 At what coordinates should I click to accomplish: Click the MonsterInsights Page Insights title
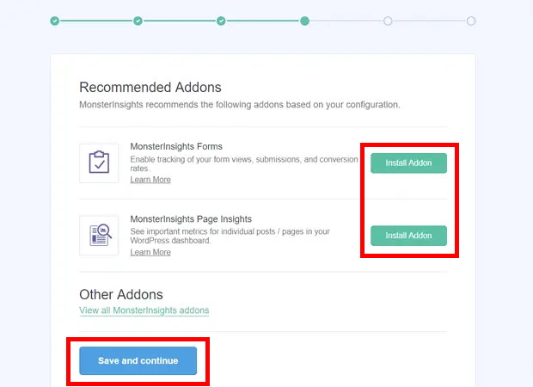[191, 219]
